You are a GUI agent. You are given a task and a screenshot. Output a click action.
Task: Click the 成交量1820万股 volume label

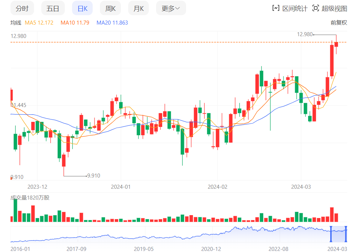point(30,198)
